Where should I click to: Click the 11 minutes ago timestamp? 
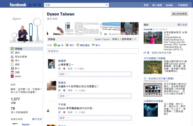(80, 90)
